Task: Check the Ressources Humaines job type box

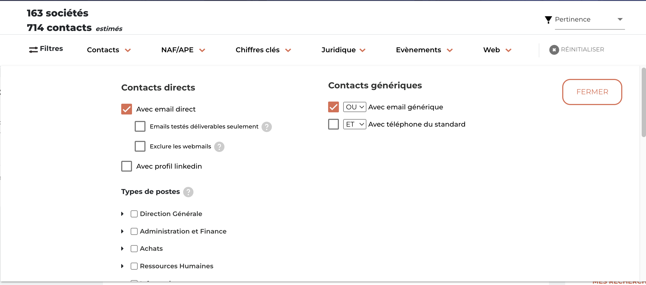Action: [134, 266]
